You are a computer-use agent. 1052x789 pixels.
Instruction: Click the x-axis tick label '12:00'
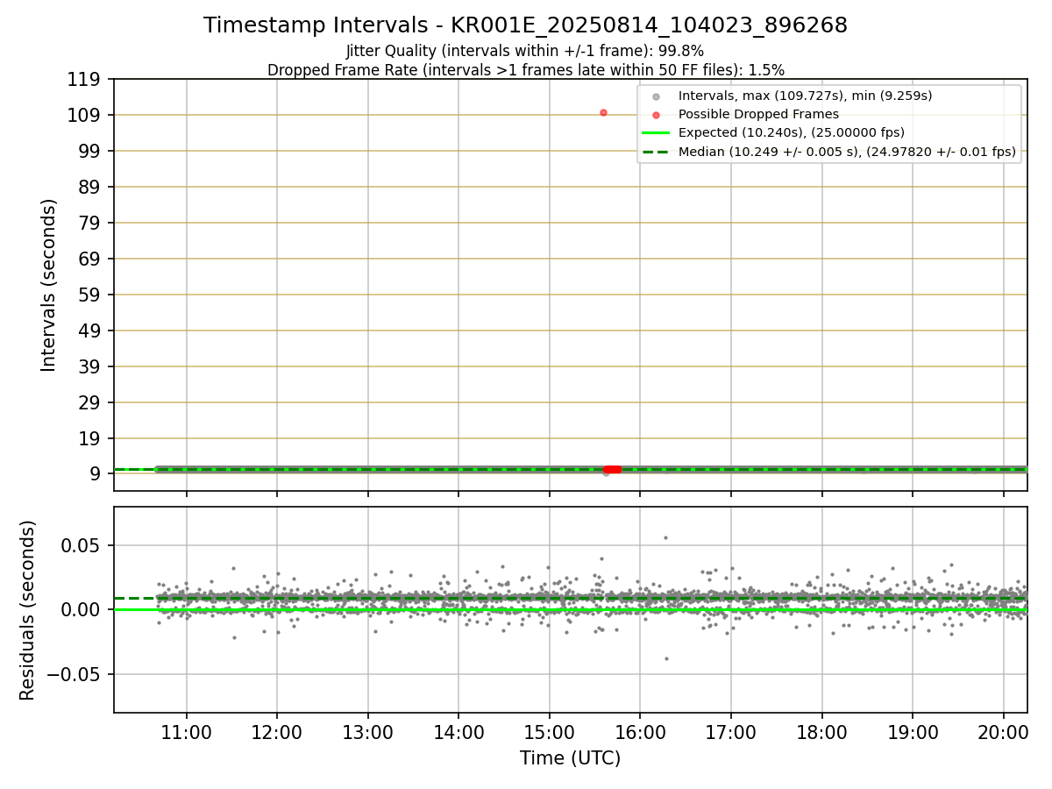[x=277, y=731]
